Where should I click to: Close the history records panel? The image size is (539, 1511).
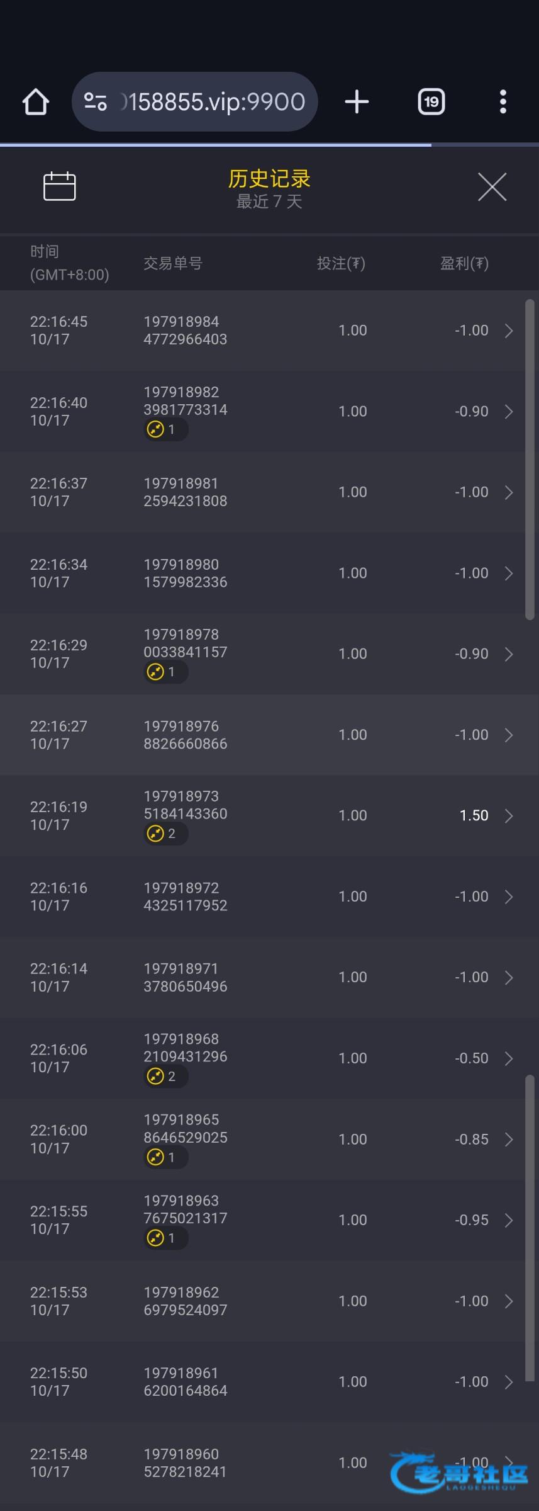(x=492, y=187)
